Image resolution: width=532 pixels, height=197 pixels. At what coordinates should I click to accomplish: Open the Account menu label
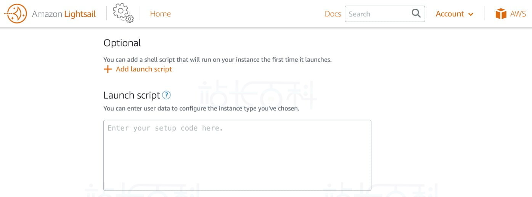pyautogui.click(x=450, y=14)
